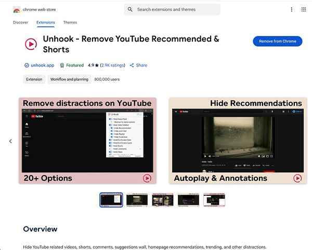Click the Unhook logo beside Autoplay & Annotations
The width and height of the screenshot is (312, 250).
pos(297,178)
